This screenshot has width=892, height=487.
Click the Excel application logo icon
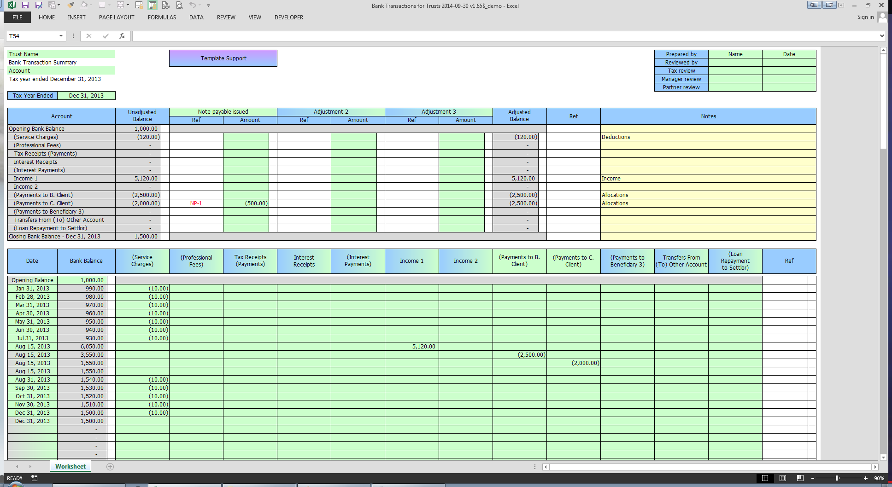pos(12,5)
